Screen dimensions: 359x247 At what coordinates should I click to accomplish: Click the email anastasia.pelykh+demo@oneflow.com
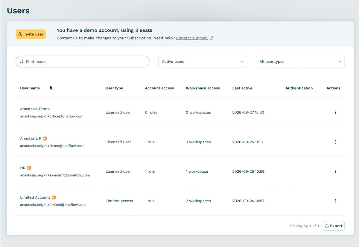[x=52, y=146]
